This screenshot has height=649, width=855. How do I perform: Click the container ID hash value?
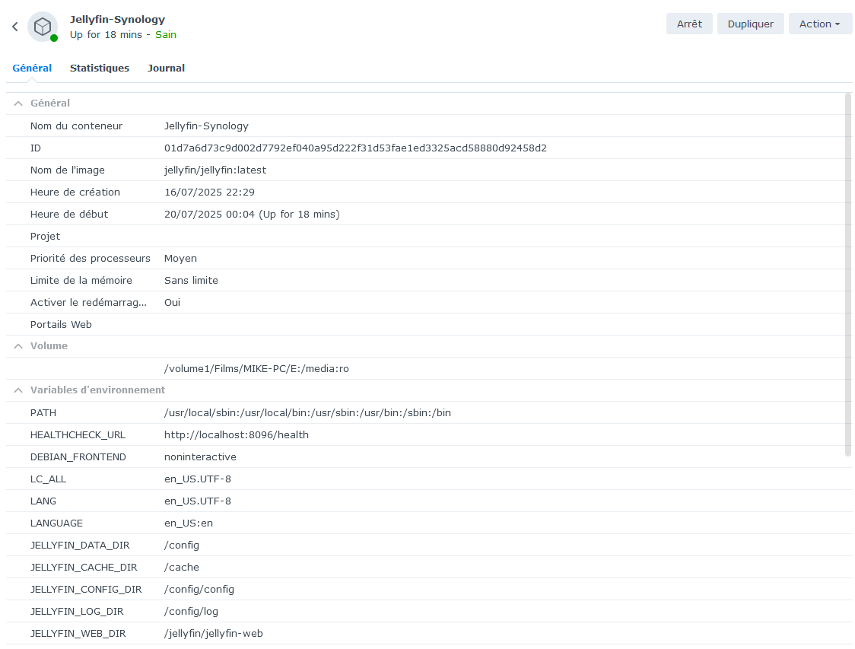(355, 148)
